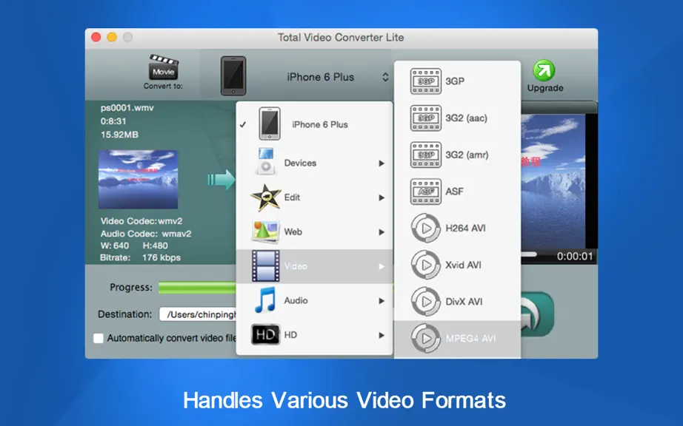Select the 3GP format icon
The width and height of the screenshot is (683, 426).
(x=425, y=81)
